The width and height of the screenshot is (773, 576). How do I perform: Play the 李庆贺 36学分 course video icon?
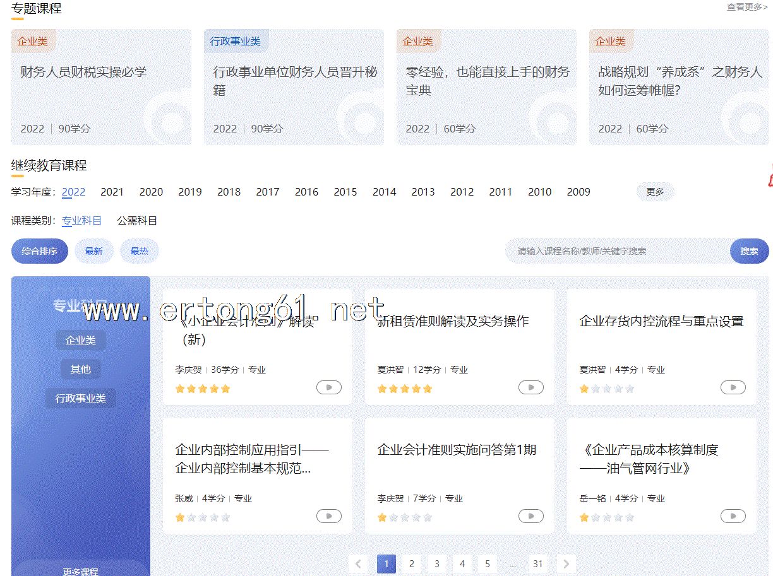(328, 387)
